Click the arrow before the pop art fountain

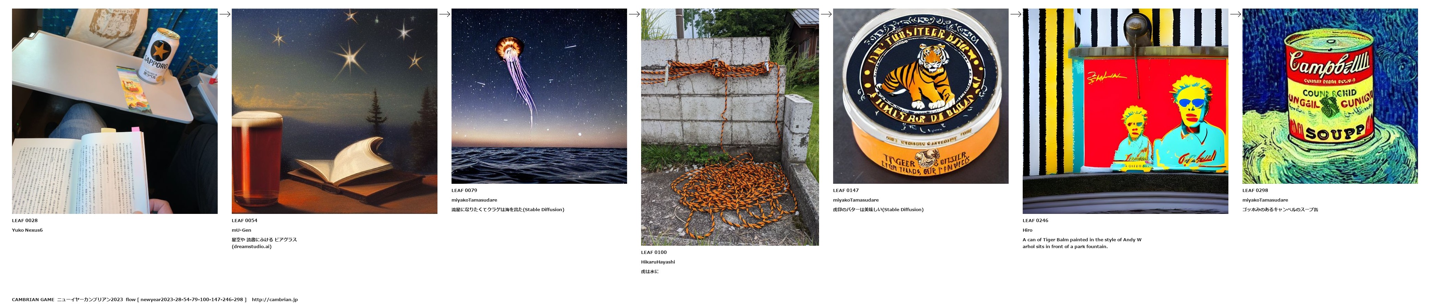pyautogui.click(x=1016, y=14)
